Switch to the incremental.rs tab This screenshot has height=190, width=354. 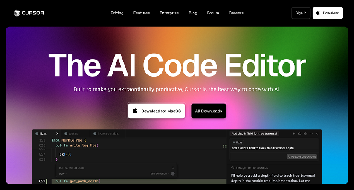(108, 133)
